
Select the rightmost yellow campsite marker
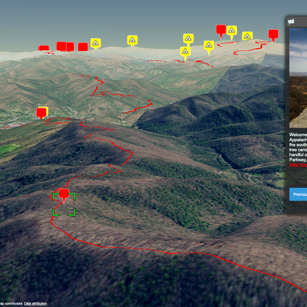point(247,36)
